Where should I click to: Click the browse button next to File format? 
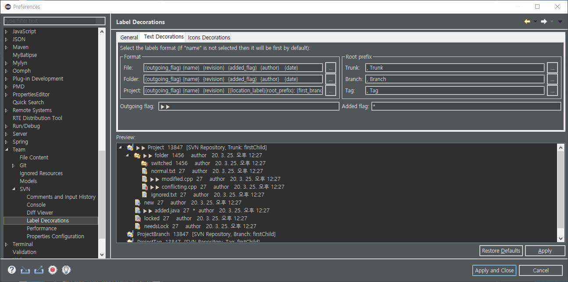330,67
